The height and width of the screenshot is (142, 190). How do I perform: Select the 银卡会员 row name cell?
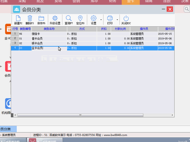tap(49, 43)
